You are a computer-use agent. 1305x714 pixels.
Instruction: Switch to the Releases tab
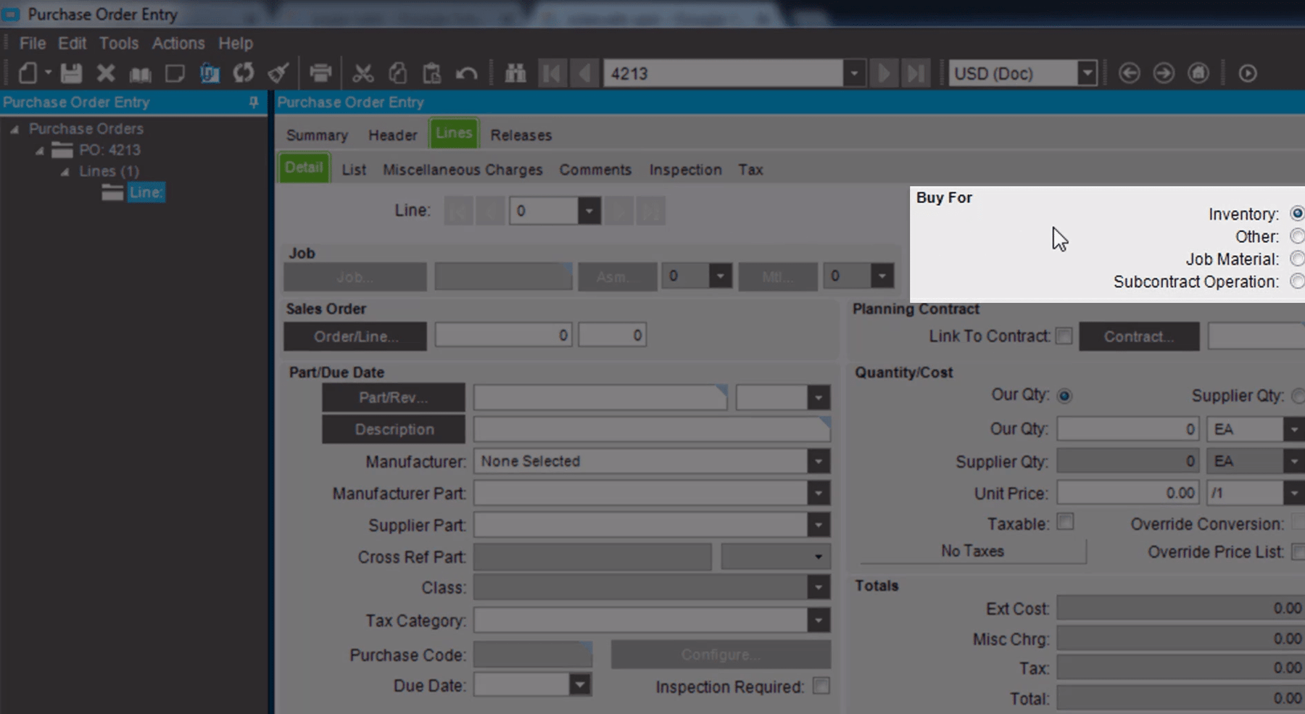521,134
